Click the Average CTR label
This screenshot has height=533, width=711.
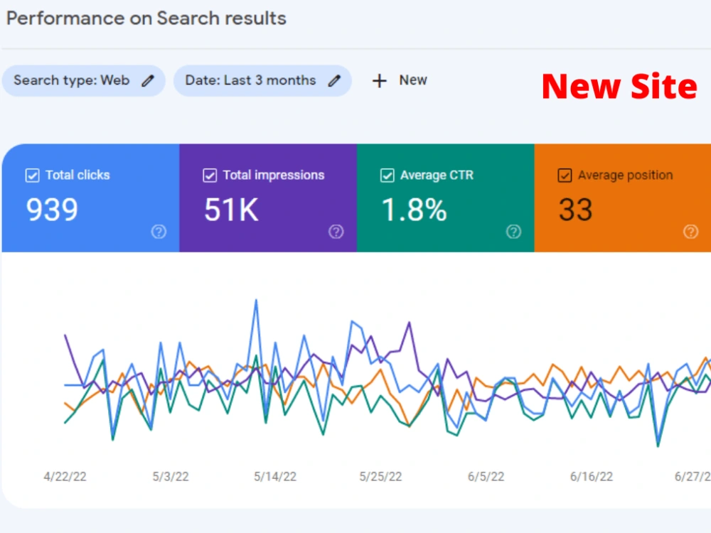click(437, 175)
